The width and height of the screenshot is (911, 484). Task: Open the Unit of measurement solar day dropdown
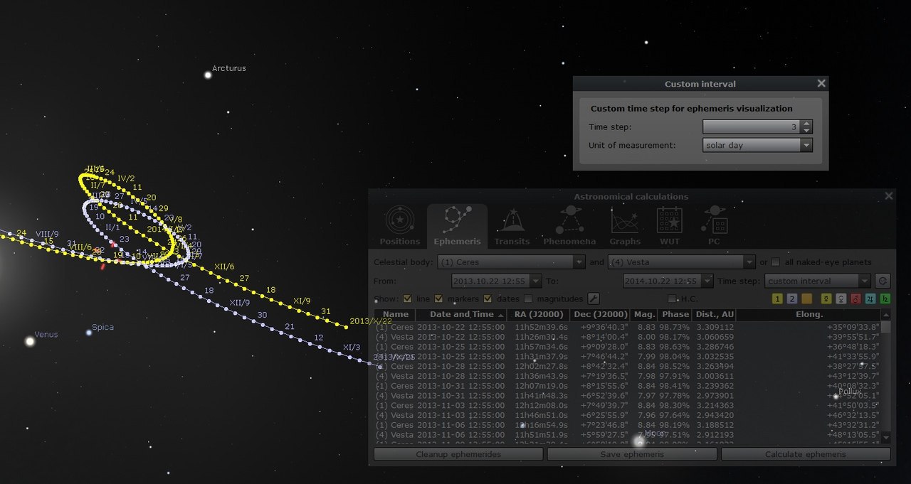click(x=757, y=145)
